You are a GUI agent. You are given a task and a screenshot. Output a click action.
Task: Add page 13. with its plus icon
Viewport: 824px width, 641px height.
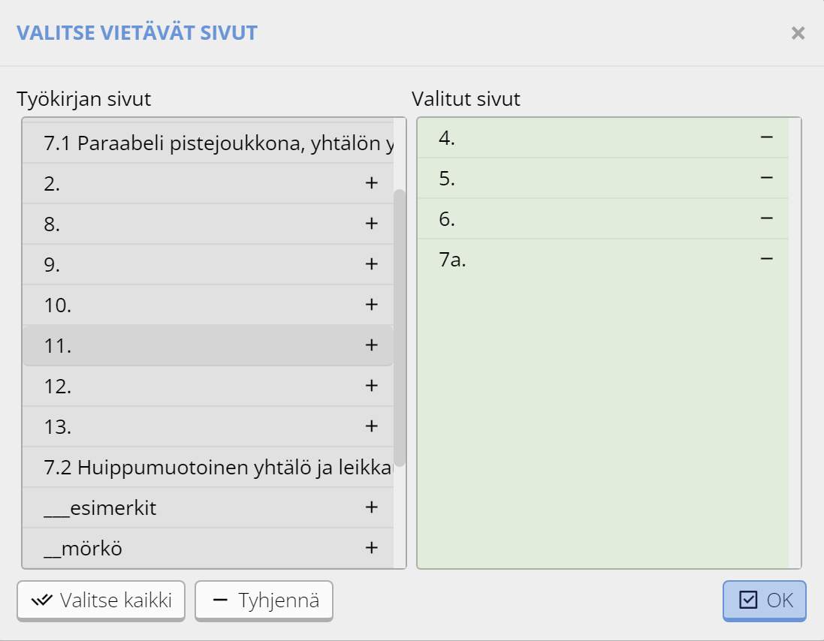[x=371, y=426]
